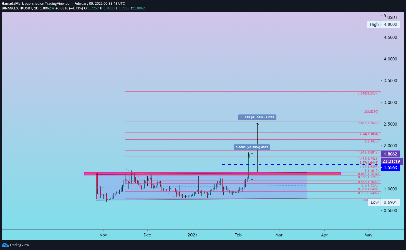Click the Mar label on time axis
Image resolution: width=406 pixels, height=250 pixels.
point(279,235)
